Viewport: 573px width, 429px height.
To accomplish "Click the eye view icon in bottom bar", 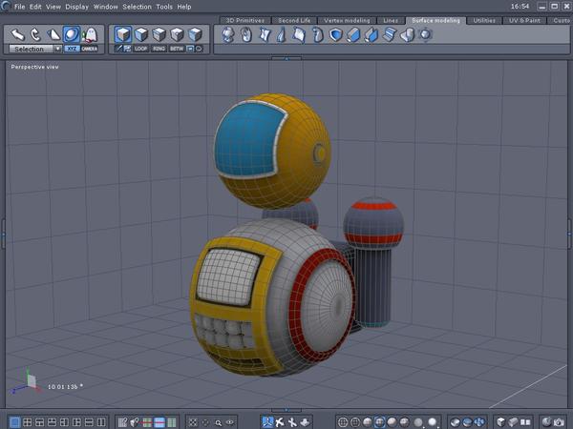I will tap(230, 422).
